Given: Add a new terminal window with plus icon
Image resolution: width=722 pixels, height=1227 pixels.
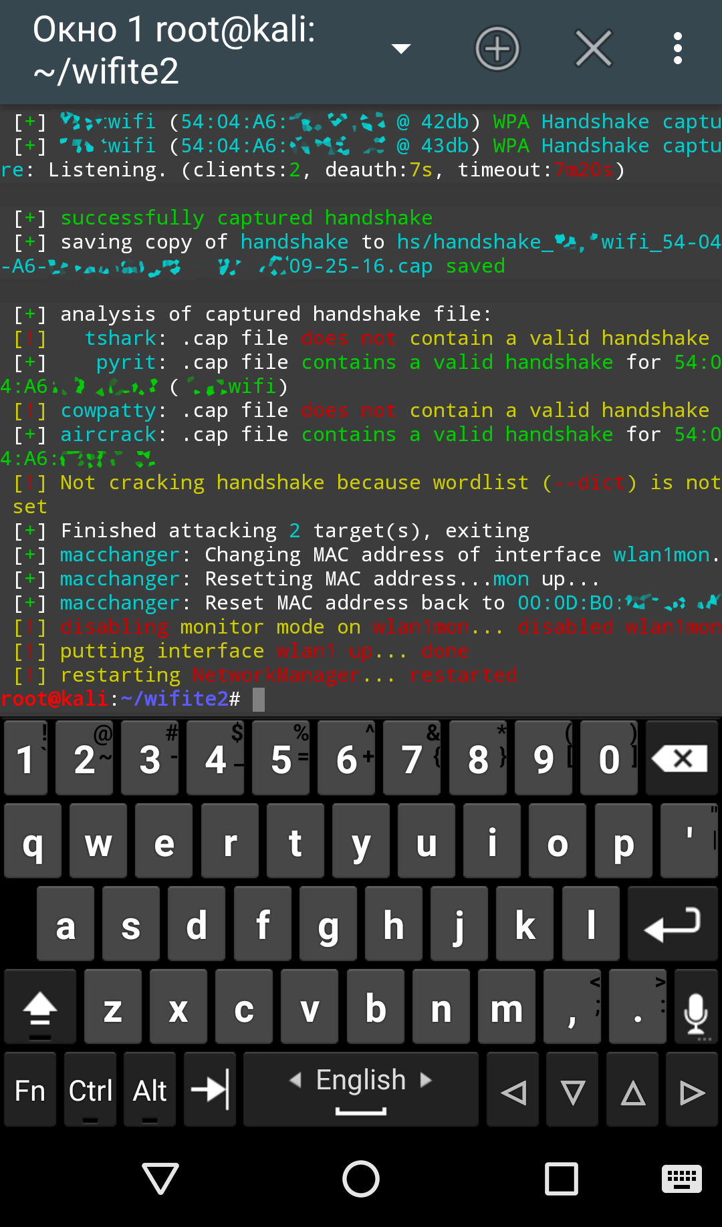Looking at the screenshot, I should click(x=497, y=49).
